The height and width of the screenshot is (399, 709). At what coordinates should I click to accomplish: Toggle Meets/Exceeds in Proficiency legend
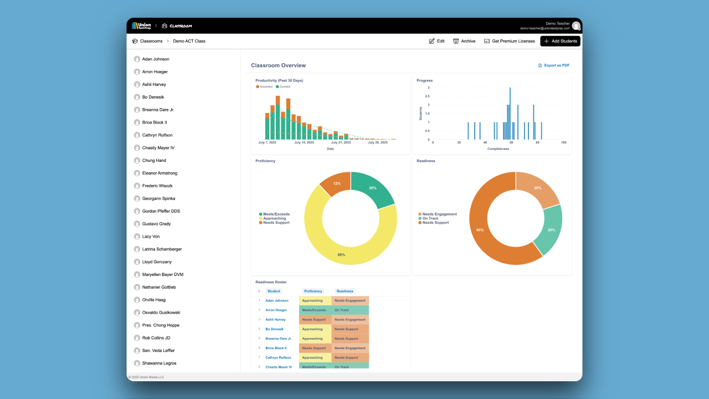pos(274,214)
